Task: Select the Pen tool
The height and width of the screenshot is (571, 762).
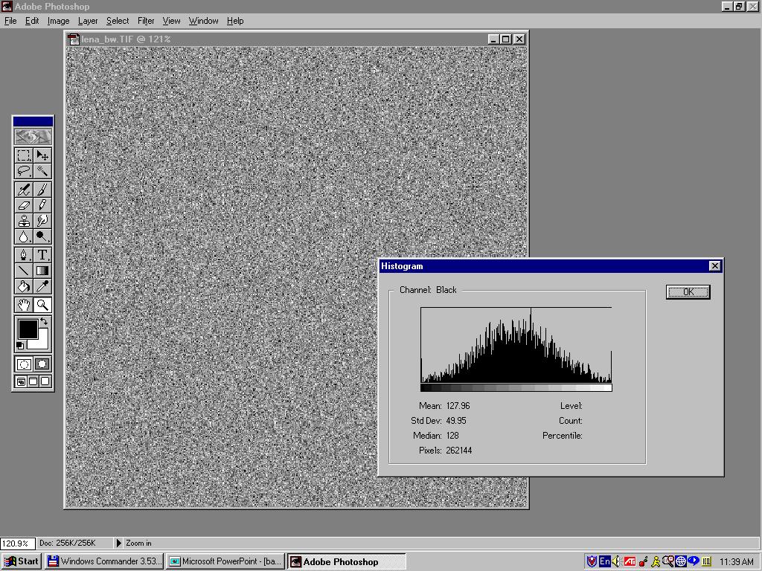Action: 23,255
